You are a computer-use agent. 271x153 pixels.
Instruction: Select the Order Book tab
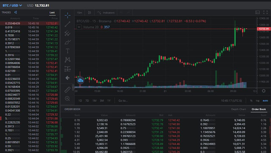tap(259, 109)
